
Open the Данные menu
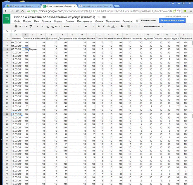pos(70,21)
